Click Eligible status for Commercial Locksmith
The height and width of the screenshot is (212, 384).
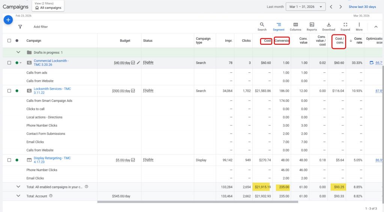click(x=148, y=63)
